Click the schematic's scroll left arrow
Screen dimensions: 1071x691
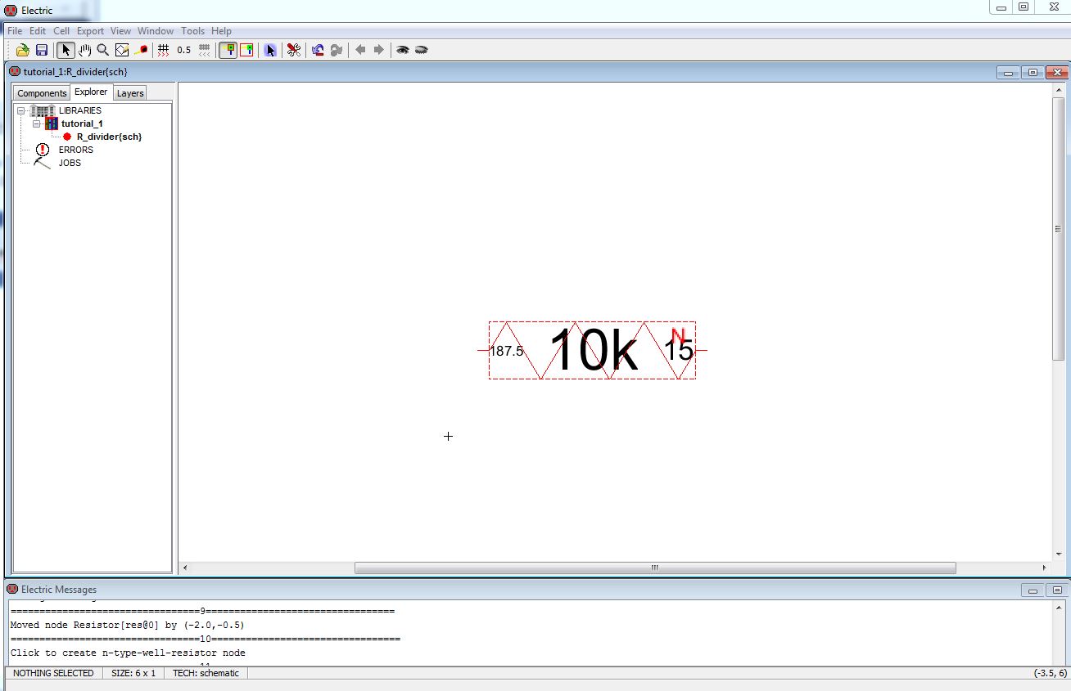[x=185, y=568]
